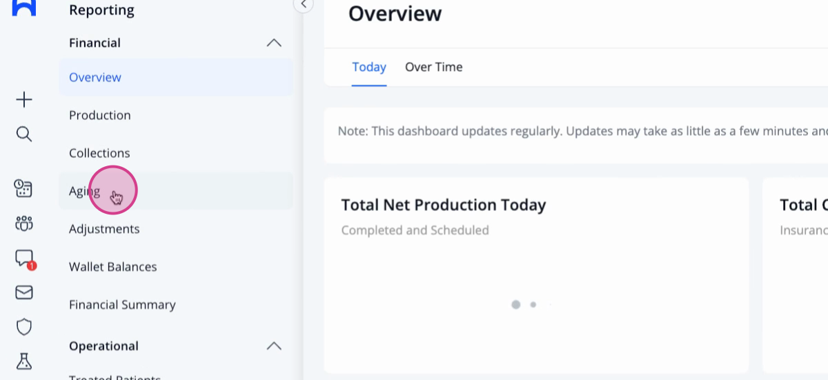Image resolution: width=828 pixels, height=380 pixels.
Task: Open chat messages icon with red badge
Action: pos(25,259)
